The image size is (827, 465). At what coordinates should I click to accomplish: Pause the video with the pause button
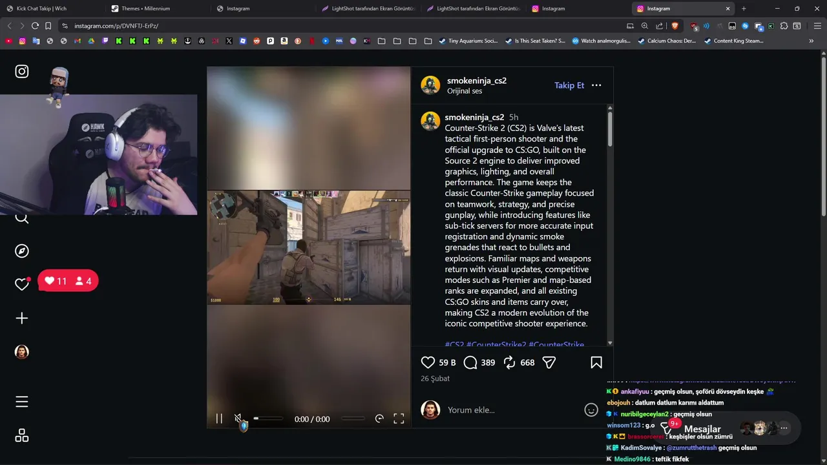(219, 419)
